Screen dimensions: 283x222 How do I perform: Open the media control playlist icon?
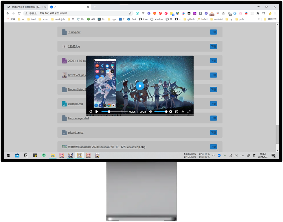tap(264, 13)
